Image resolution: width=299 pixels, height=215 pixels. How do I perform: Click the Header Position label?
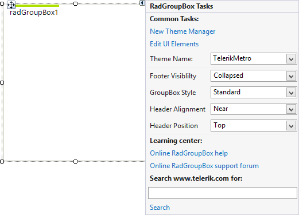coord(174,126)
